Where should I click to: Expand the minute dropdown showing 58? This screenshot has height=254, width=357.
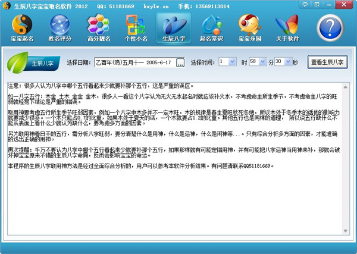(x=263, y=62)
